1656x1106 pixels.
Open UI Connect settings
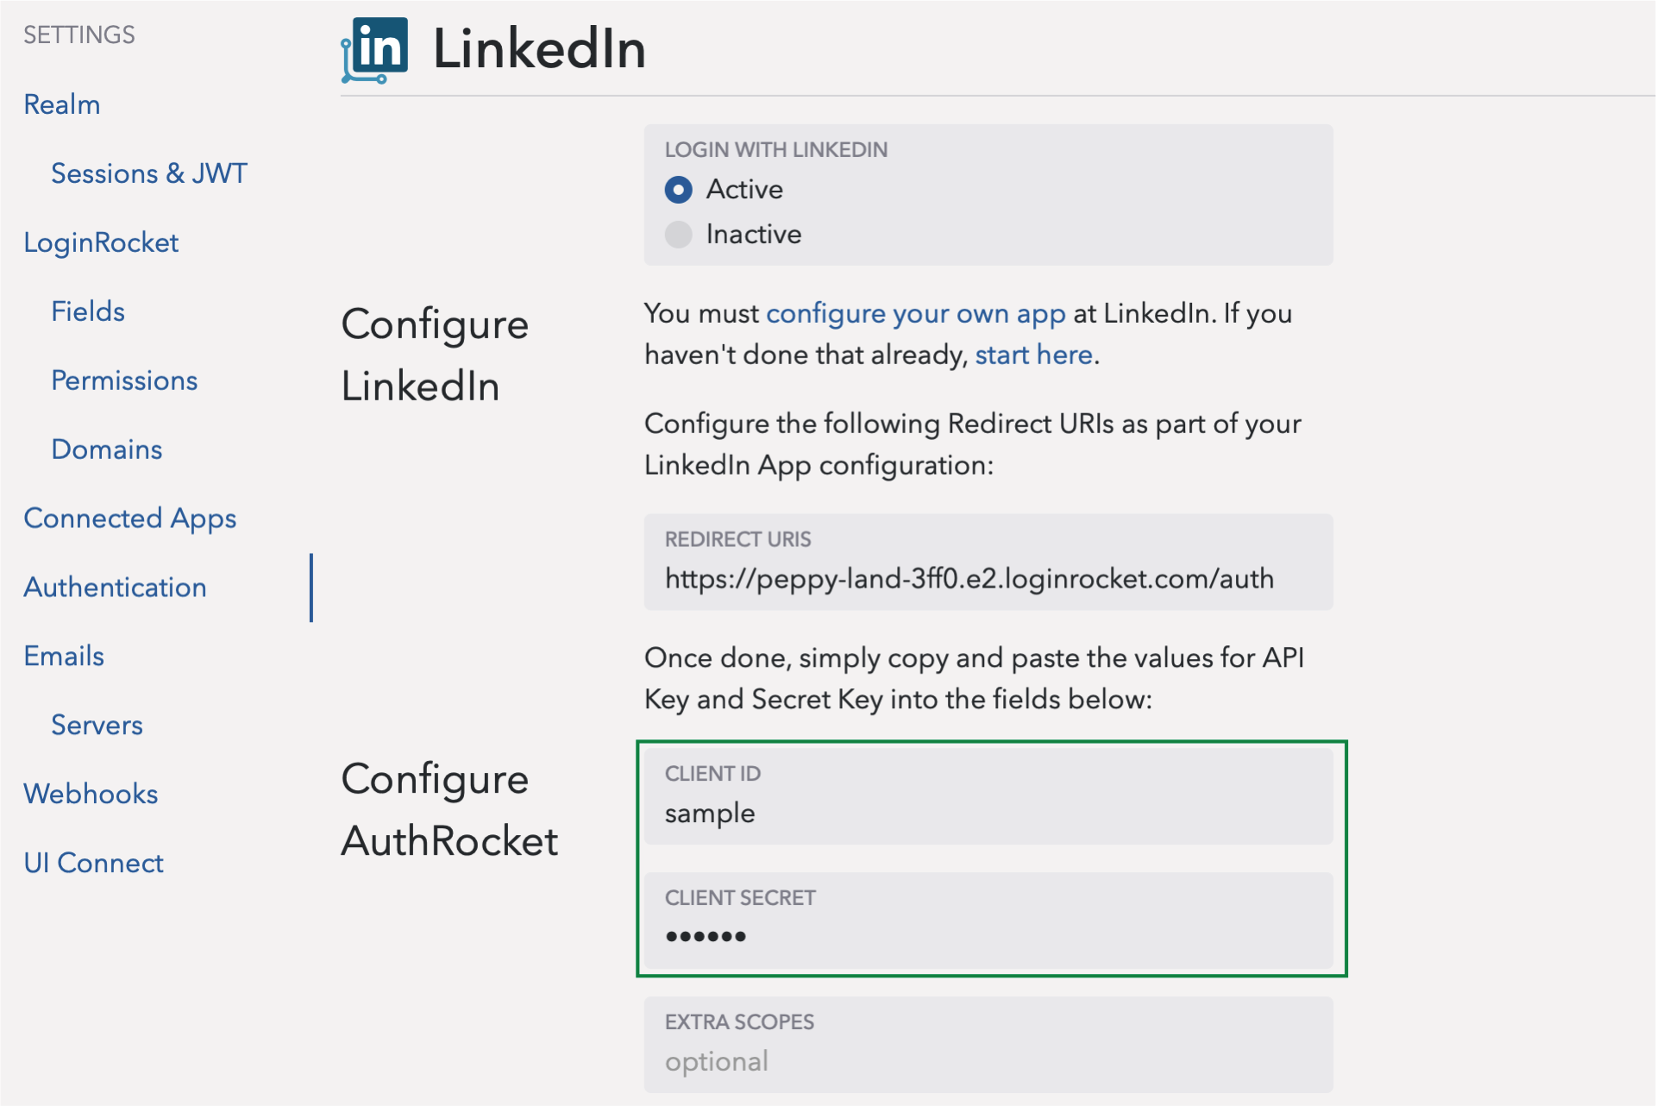(94, 864)
